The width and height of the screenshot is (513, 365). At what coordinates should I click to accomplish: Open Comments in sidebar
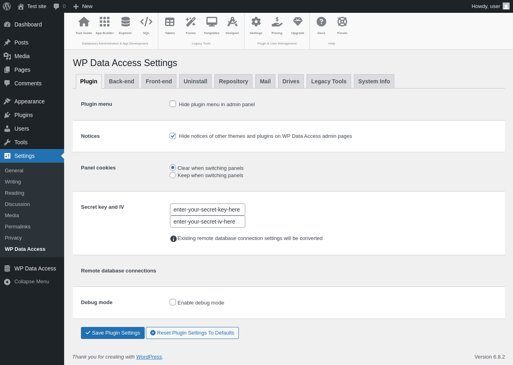[32, 83]
